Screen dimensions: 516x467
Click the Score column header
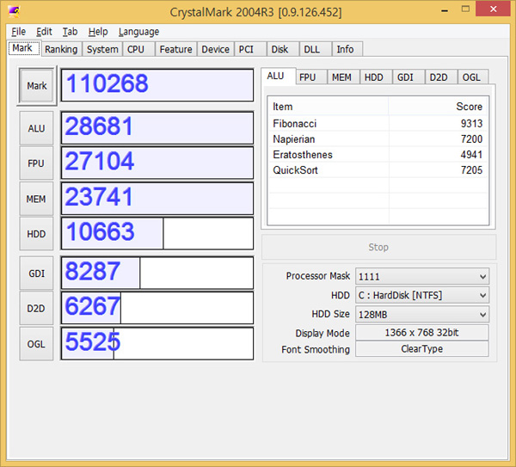click(x=438, y=107)
